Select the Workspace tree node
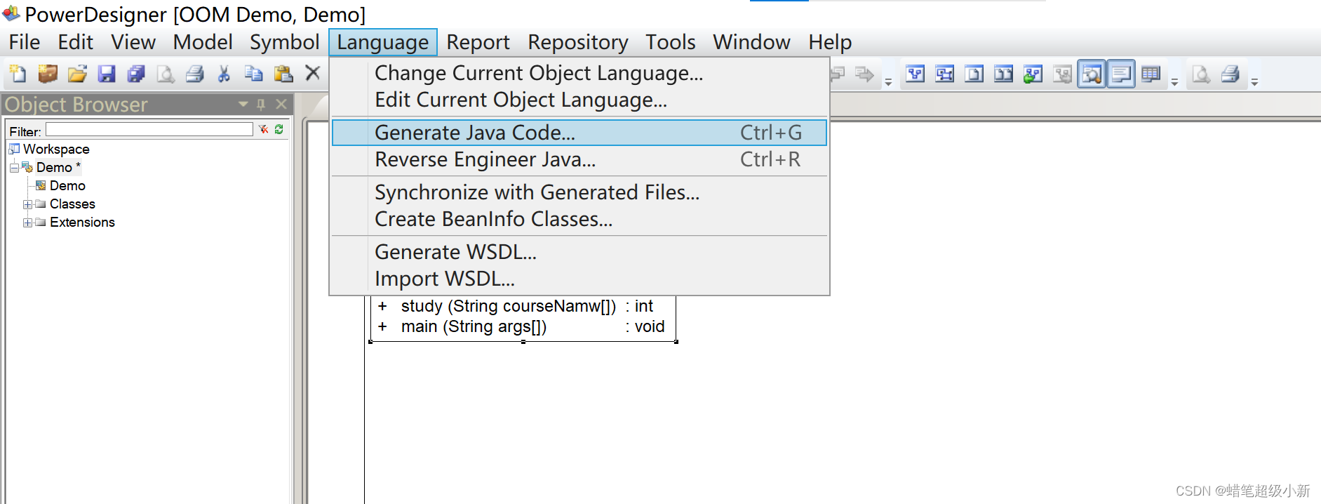1321x504 pixels. (x=56, y=150)
